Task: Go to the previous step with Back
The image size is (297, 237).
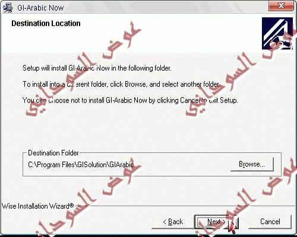Action: pyautogui.click(x=173, y=222)
